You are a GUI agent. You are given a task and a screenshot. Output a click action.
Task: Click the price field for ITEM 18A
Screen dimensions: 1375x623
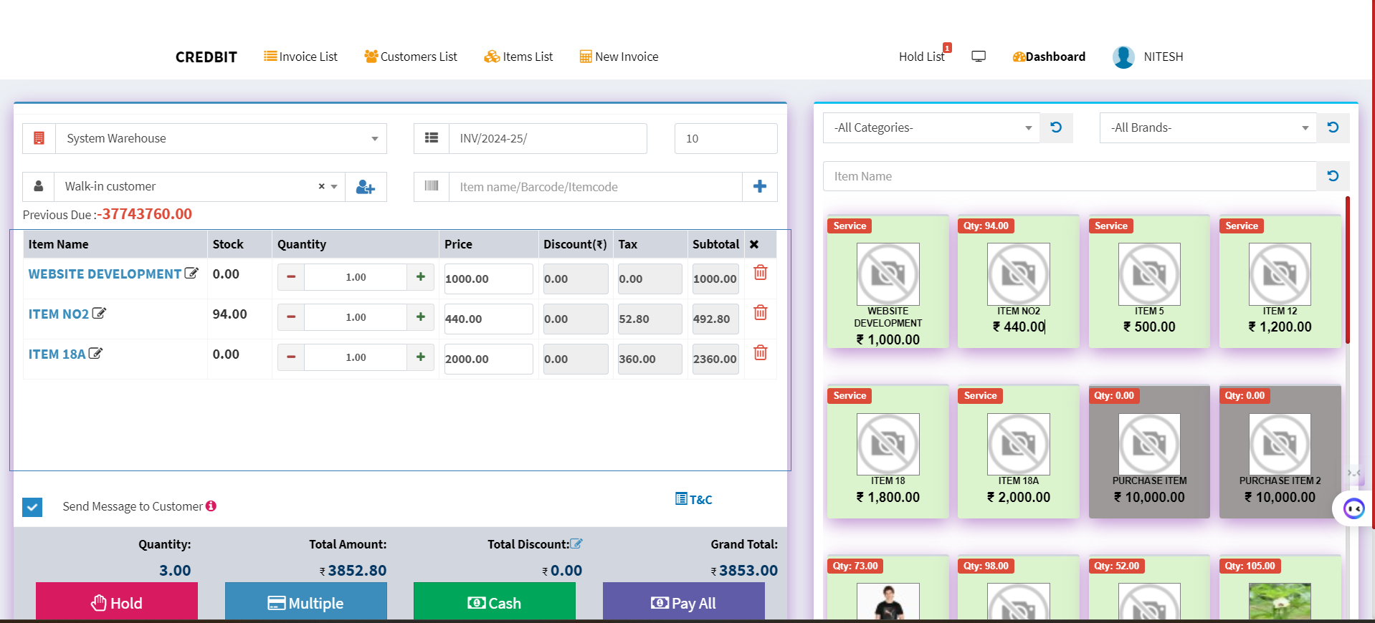point(488,359)
